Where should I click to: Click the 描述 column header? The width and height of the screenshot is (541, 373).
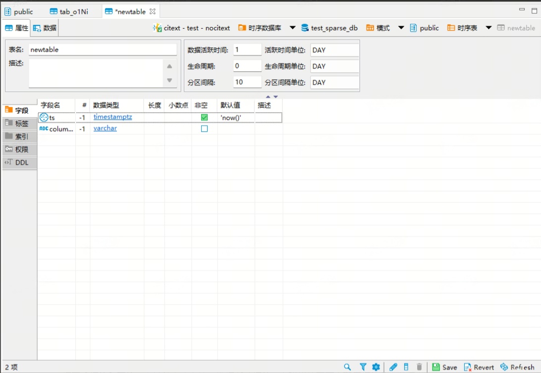click(x=269, y=105)
